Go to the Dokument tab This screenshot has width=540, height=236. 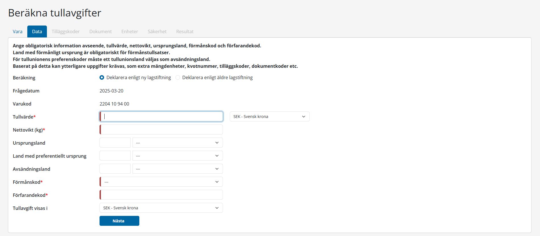[x=100, y=31]
